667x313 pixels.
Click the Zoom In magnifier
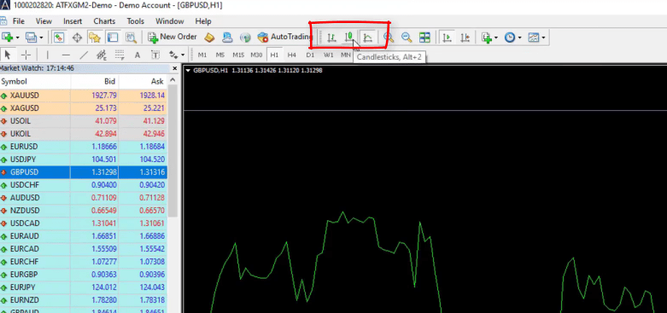tap(388, 38)
